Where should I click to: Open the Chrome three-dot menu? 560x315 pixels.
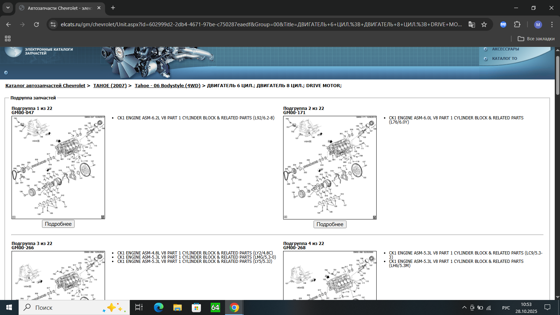[552, 24]
